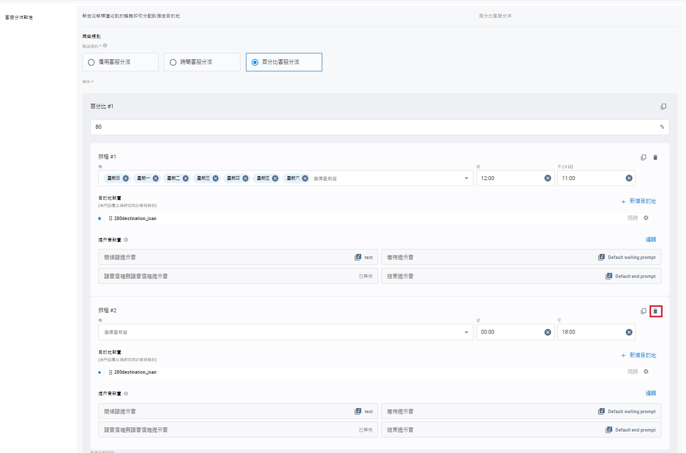Click 編輯 for 排程 #2 prompts

(x=651, y=393)
